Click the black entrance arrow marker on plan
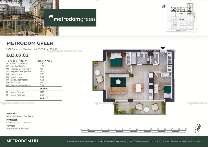 coord(163,48)
